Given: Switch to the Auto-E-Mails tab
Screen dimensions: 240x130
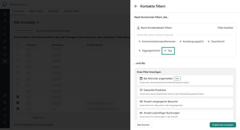Looking at the screenshot, I should point(71,11).
